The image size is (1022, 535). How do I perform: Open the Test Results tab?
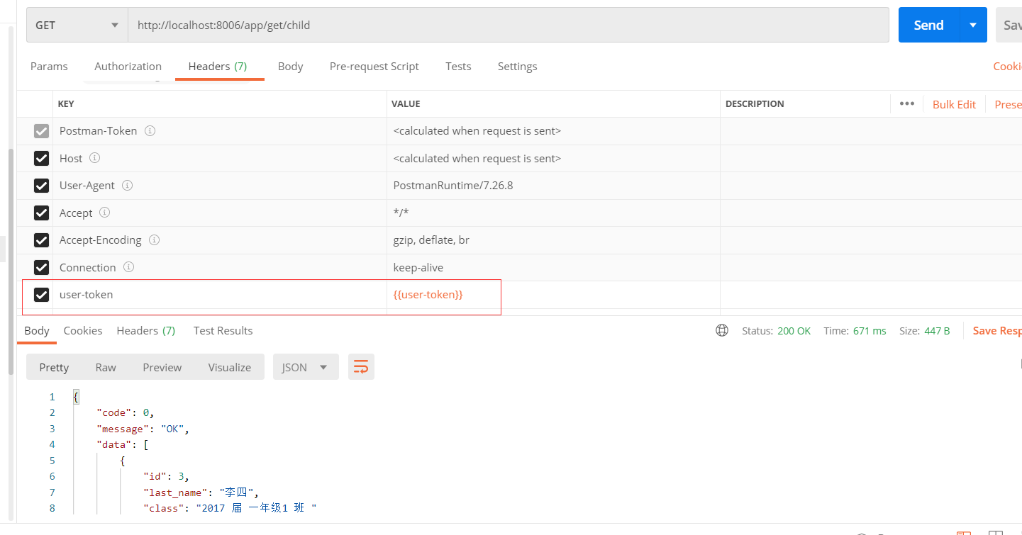click(223, 330)
